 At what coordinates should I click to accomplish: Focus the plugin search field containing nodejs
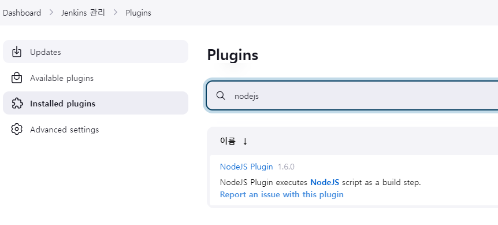point(352,95)
